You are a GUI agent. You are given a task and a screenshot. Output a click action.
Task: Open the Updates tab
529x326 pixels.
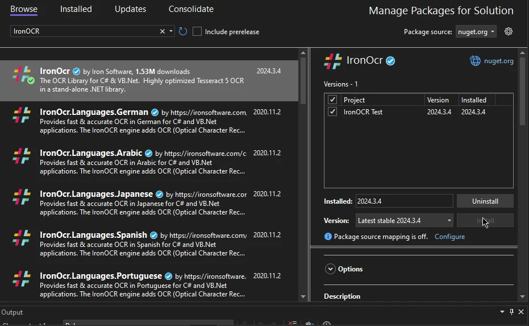pos(130,9)
